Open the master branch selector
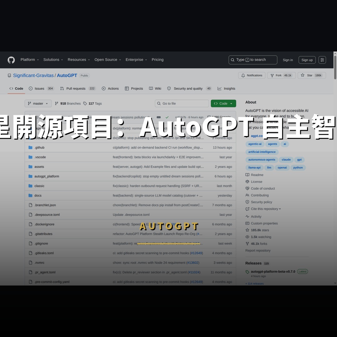 point(38,104)
